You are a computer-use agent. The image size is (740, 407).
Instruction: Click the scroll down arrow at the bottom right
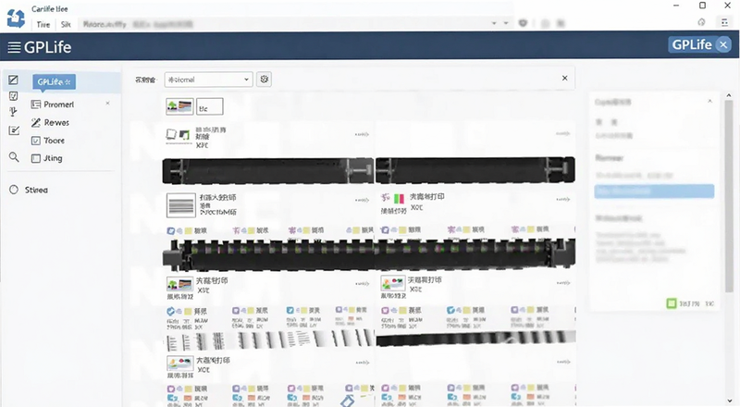[x=731, y=401]
